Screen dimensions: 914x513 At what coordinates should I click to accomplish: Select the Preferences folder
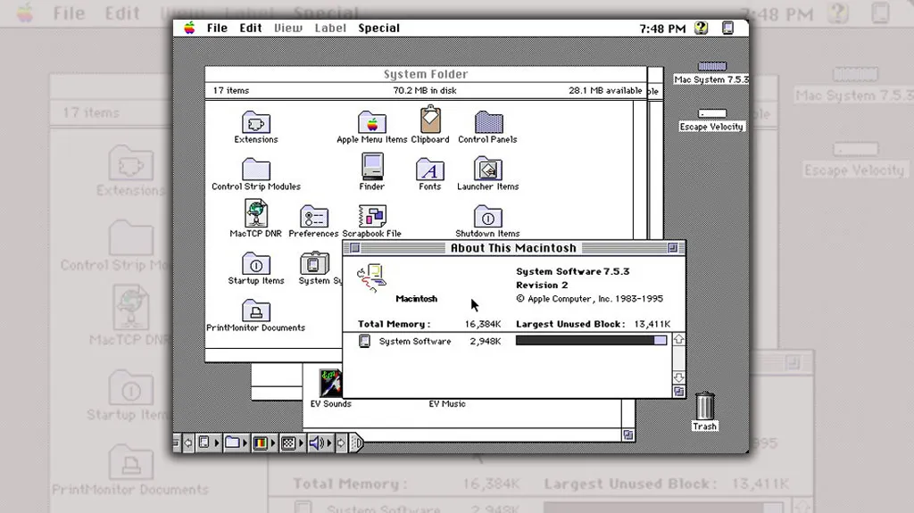click(314, 217)
